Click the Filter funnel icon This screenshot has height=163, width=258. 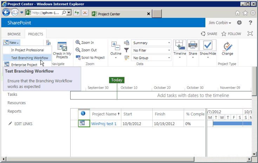pyautogui.click(x=126, y=50)
